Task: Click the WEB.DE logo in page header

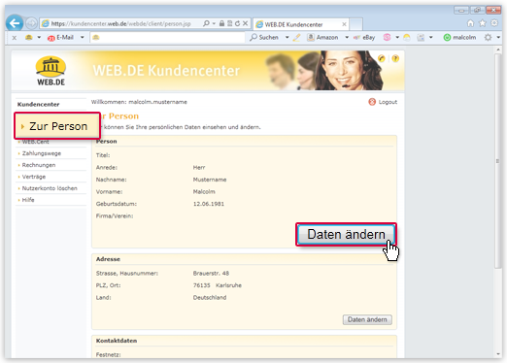Action: pyautogui.click(x=51, y=71)
